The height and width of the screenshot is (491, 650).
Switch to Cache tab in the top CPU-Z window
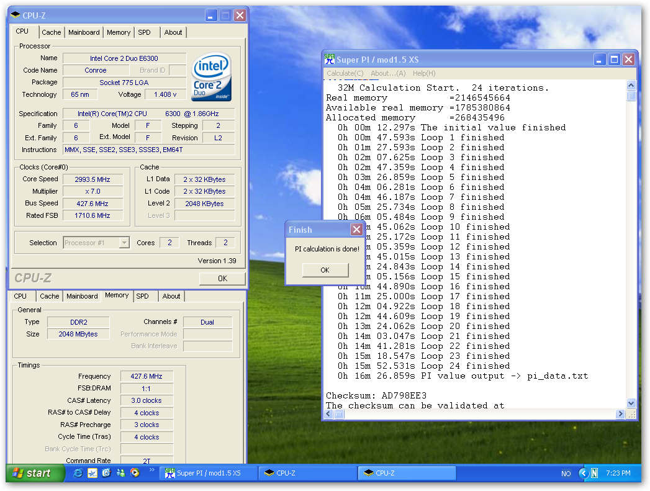point(52,32)
